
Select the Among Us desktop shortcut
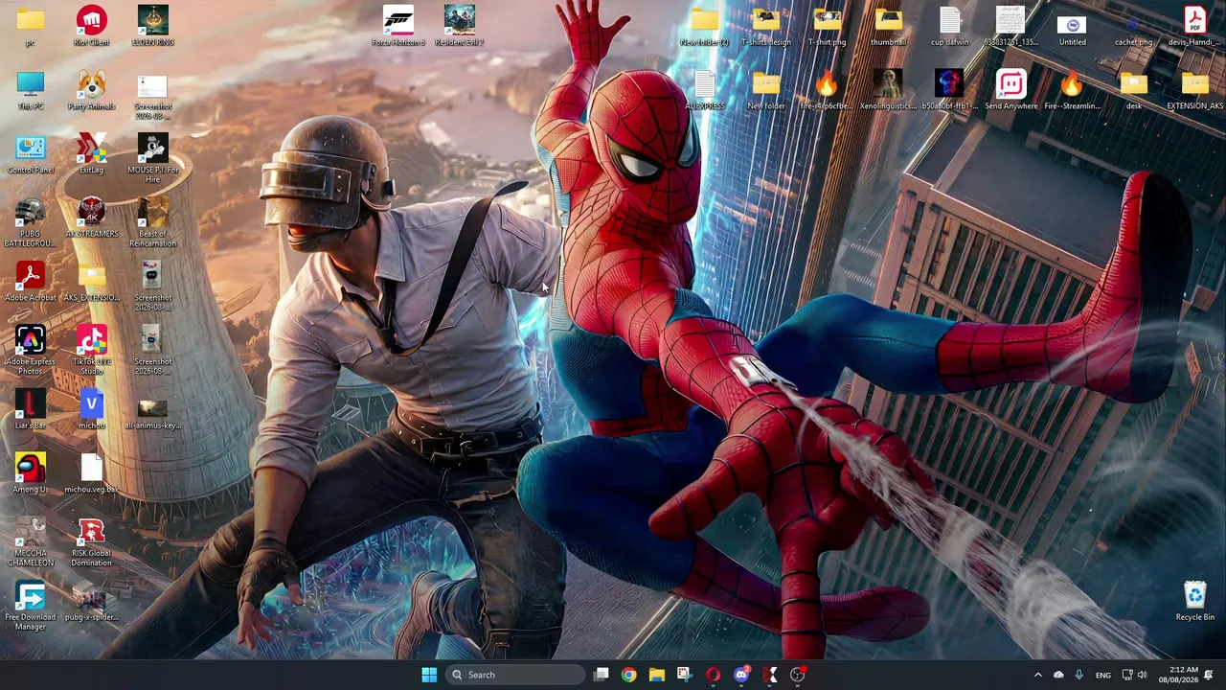[x=31, y=473]
